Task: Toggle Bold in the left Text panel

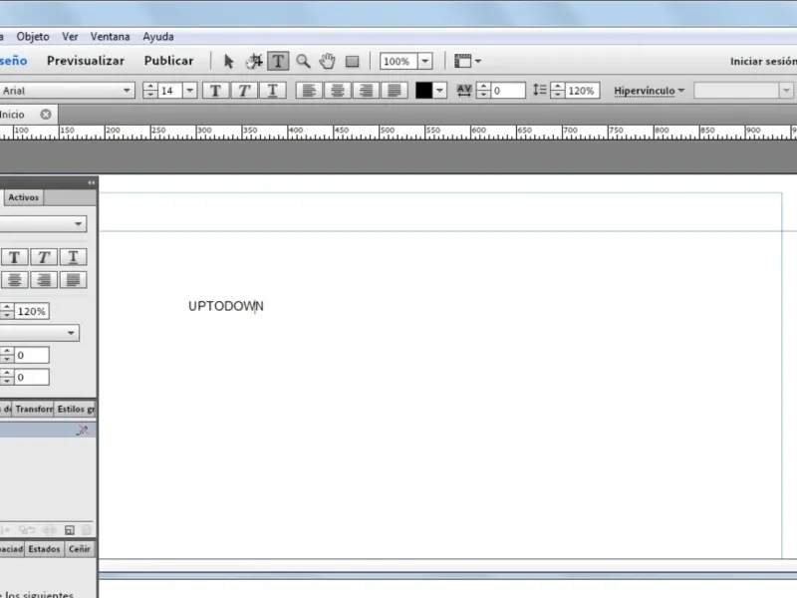Action: click(x=15, y=257)
